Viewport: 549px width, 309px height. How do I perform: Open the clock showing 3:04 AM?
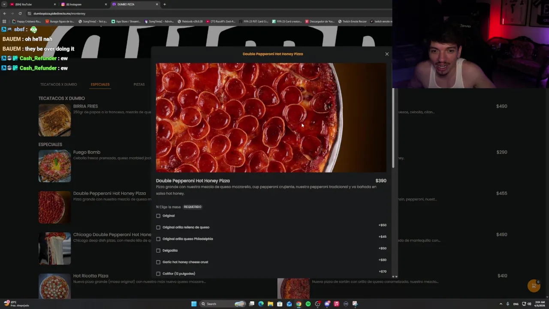(540, 304)
